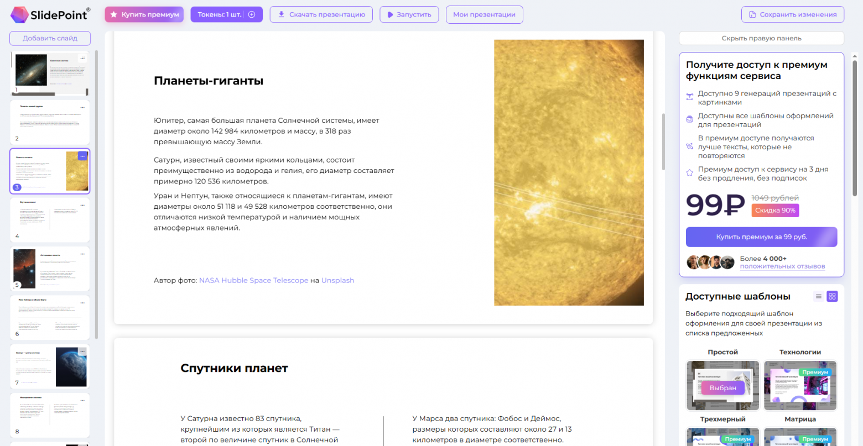This screenshot has height=446, width=863.
Task: Click the "99₽" price
Action: pos(715,205)
